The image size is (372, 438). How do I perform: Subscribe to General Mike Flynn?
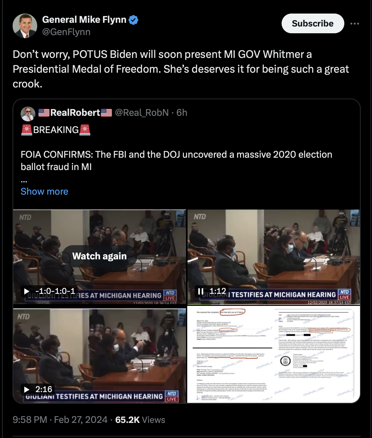313,23
